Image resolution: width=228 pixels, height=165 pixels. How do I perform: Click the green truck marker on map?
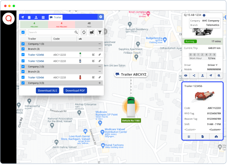pyautogui.click(x=131, y=107)
